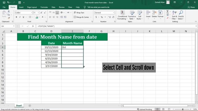Apply Accounting dollar number format

coord(96,17)
